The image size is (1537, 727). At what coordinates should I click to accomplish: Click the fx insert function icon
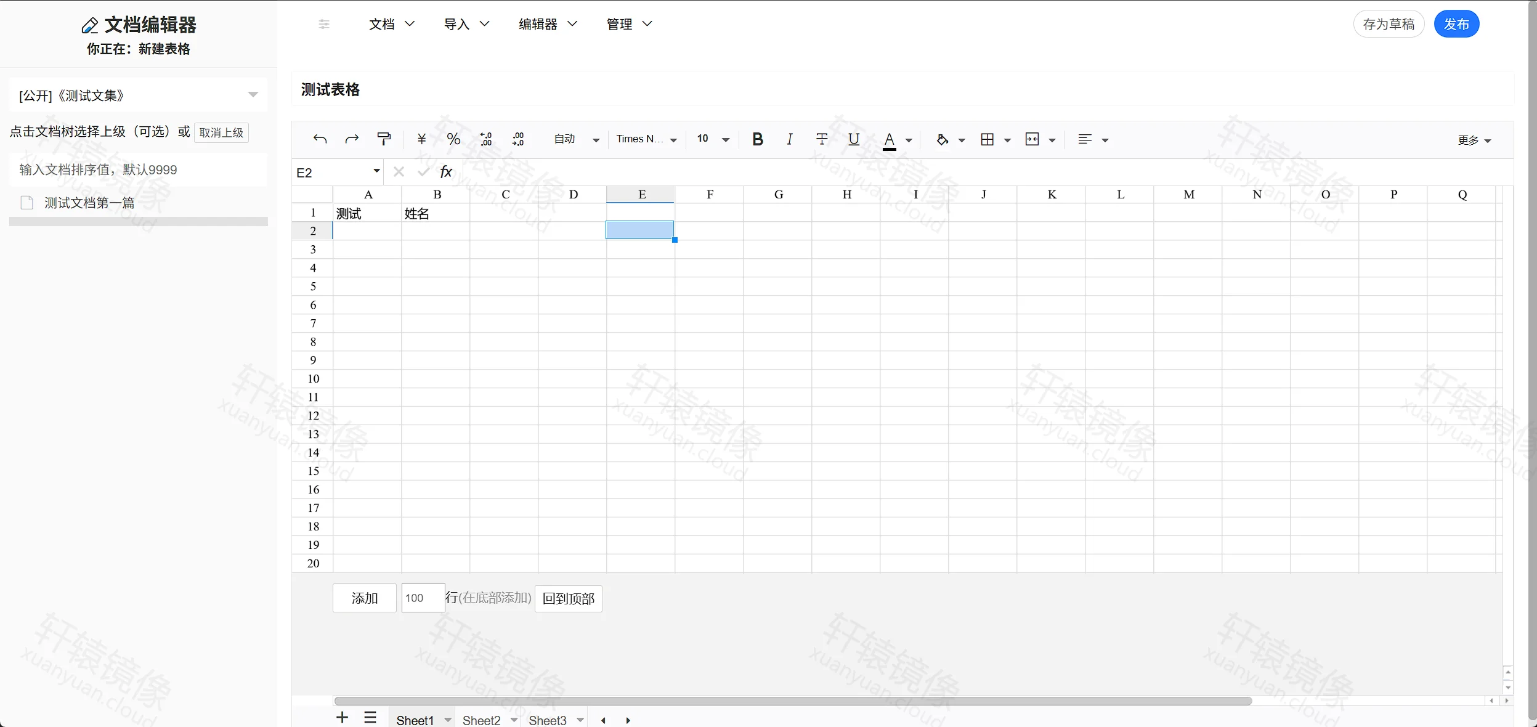[446, 172]
